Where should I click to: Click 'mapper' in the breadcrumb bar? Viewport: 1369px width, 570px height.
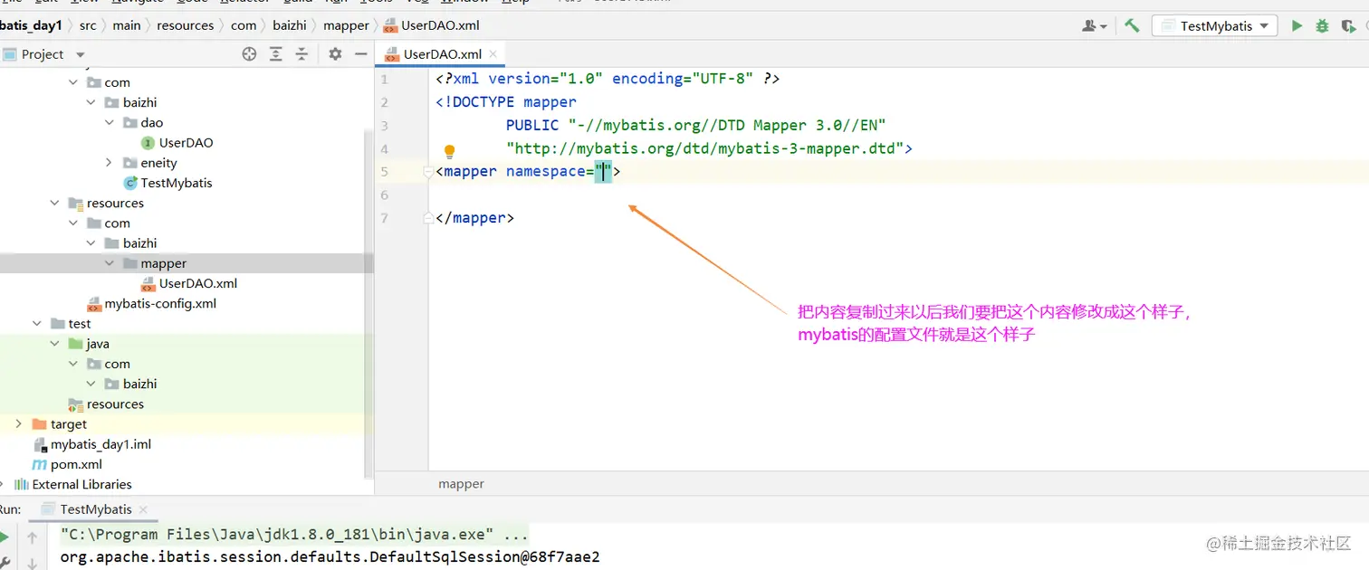click(346, 25)
